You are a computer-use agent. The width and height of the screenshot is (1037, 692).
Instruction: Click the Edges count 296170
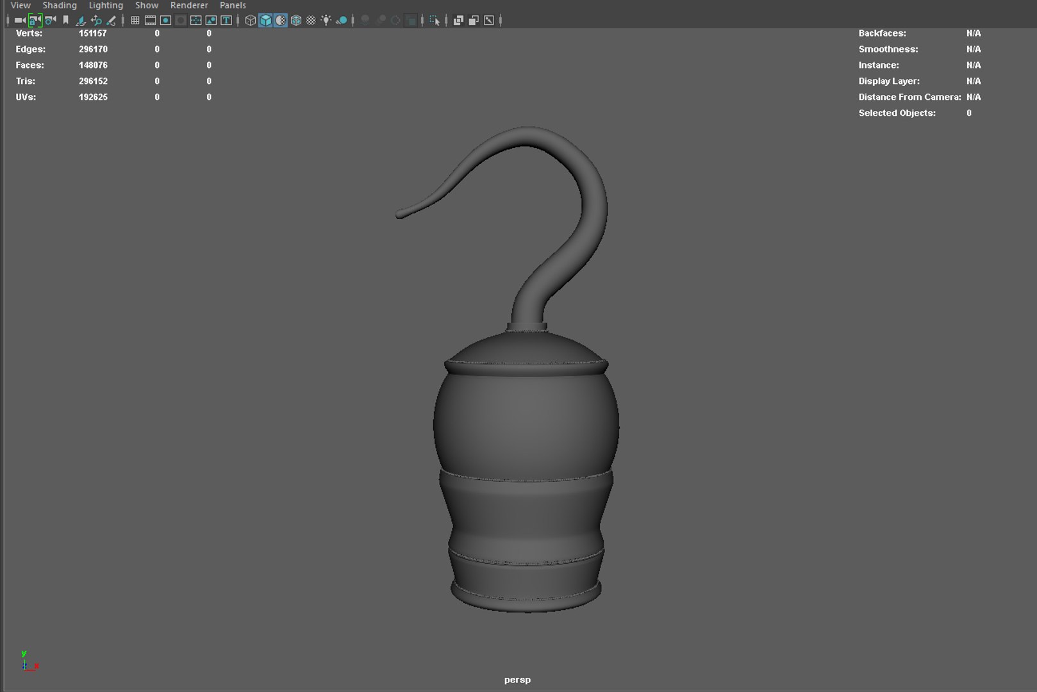93,49
